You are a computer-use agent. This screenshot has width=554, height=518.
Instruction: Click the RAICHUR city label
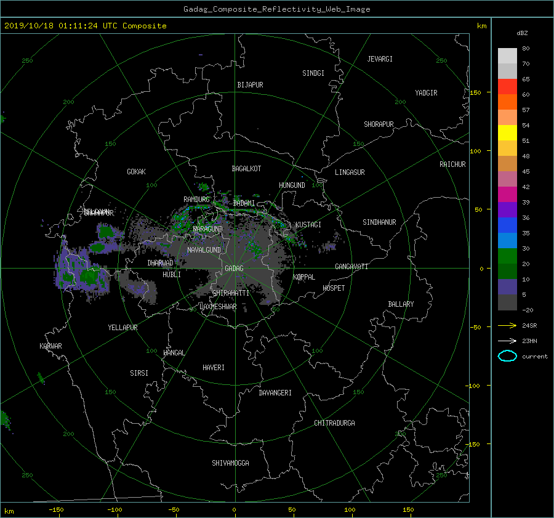(x=452, y=164)
